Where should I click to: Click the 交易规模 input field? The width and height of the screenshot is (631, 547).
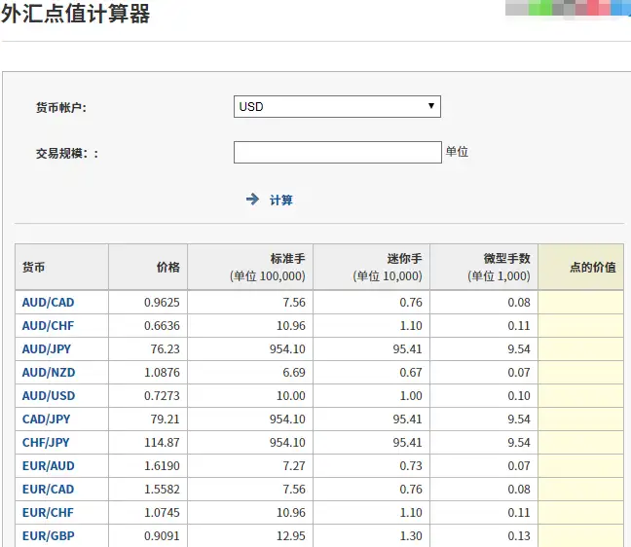(x=337, y=152)
